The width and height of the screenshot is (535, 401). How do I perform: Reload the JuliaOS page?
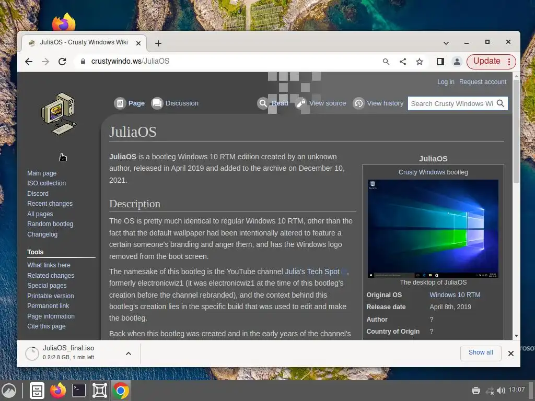click(x=62, y=62)
